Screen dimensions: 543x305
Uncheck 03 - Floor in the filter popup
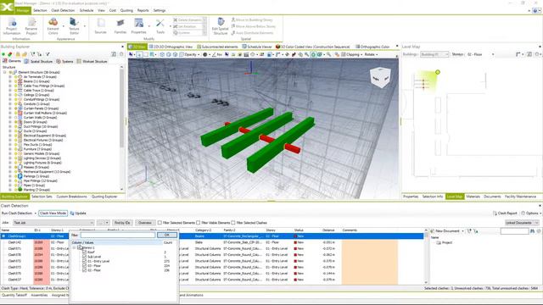[84, 266]
